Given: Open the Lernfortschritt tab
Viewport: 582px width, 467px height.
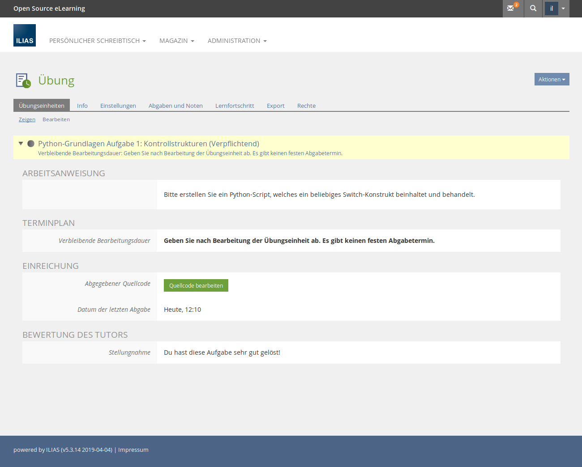Looking at the screenshot, I should (x=235, y=106).
